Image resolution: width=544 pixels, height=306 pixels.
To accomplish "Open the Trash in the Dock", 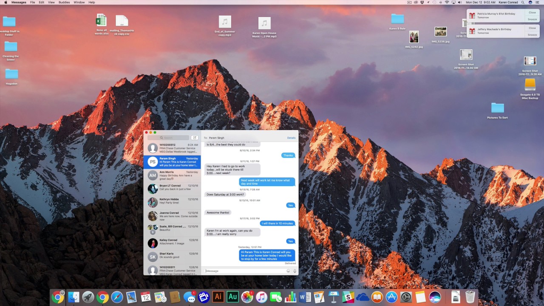I will (470, 297).
